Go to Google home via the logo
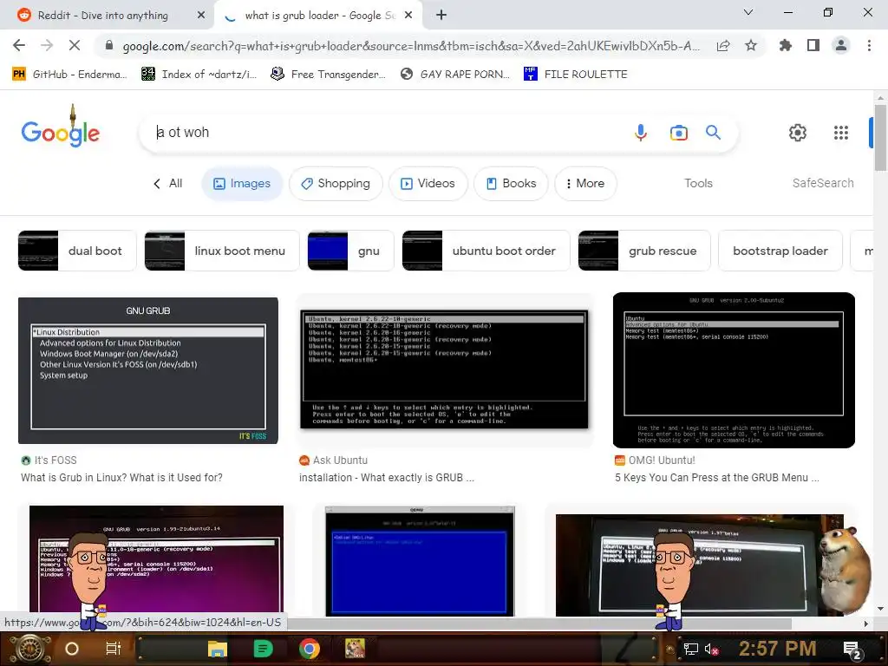This screenshot has width=888, height=666. [x=60, y=133]
